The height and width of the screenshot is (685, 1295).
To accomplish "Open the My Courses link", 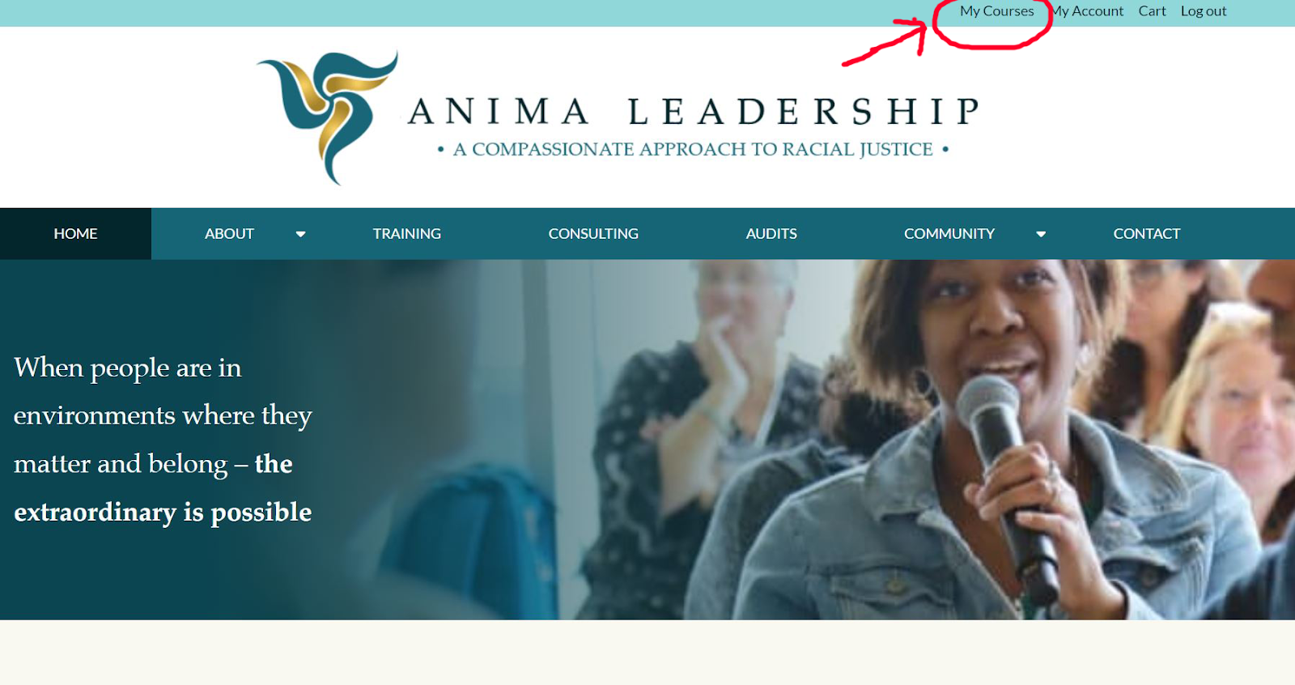I will [x=996, y=11].
